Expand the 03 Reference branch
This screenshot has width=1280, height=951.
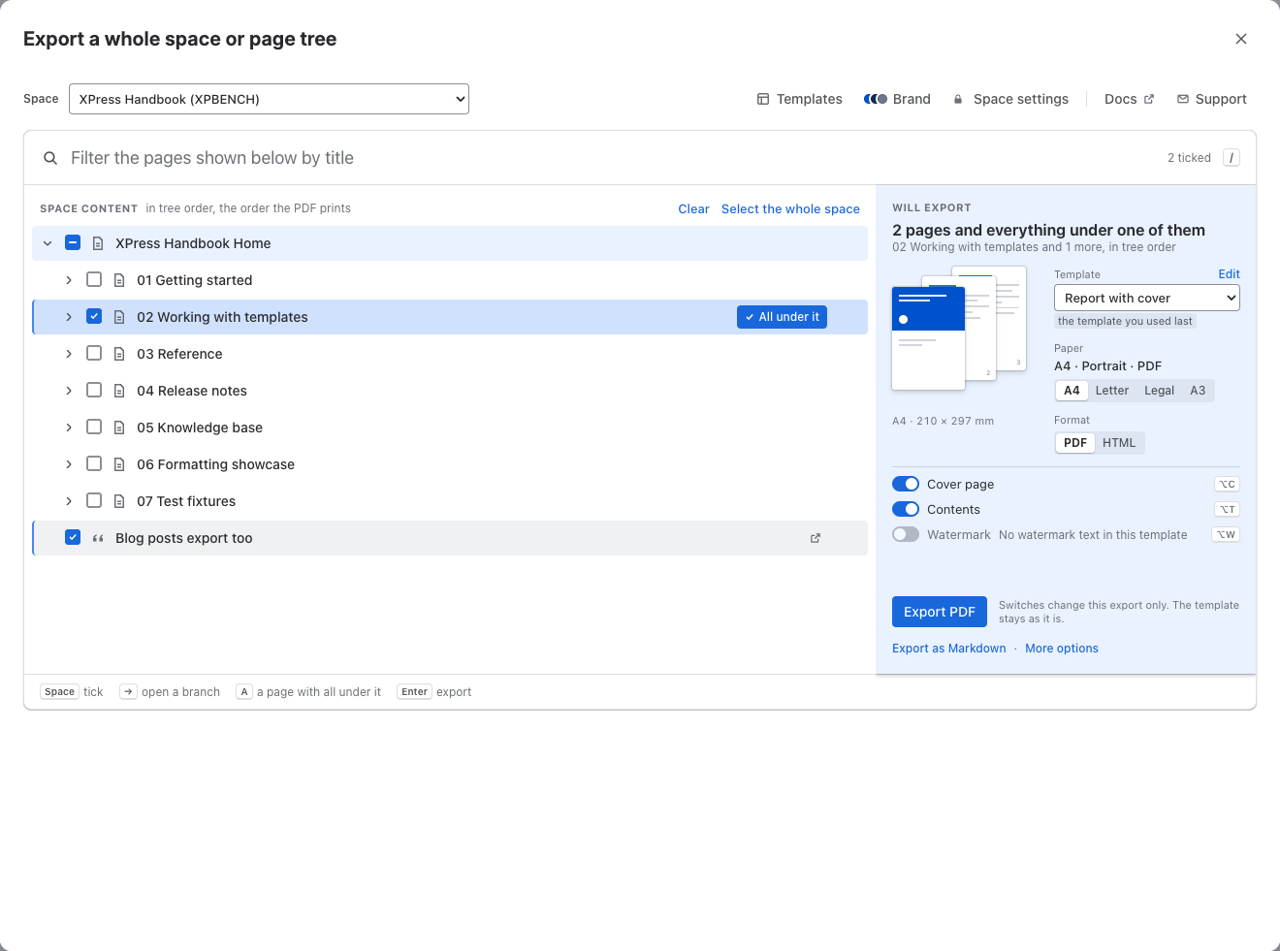pyautogui.click(x=69, y=354)
